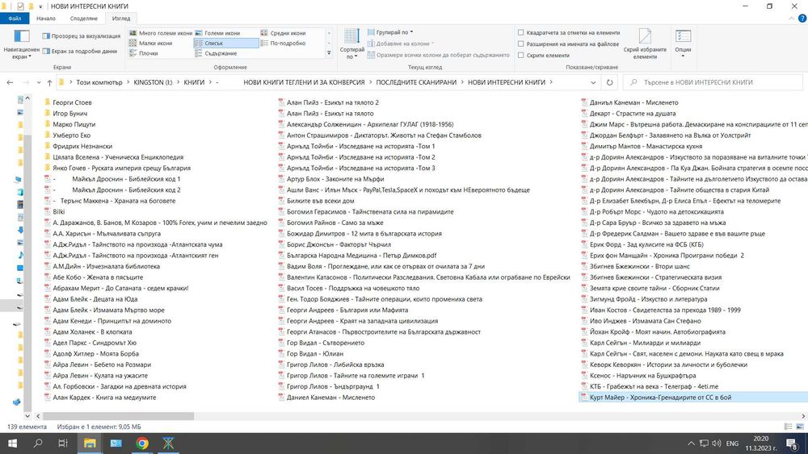Image resolution: width=808 pixels, height=454 pixels.
Task: Enable Скрити елементи checkbox
Action: pyautogui.click(x=521, y=55)
